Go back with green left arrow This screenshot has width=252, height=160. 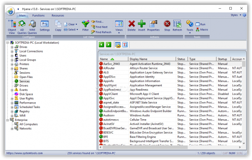101,45
